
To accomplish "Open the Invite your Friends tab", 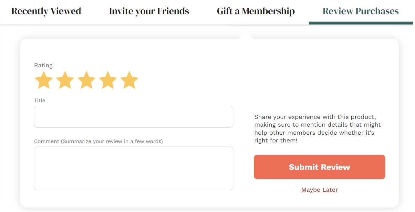I will coord(149,11).
